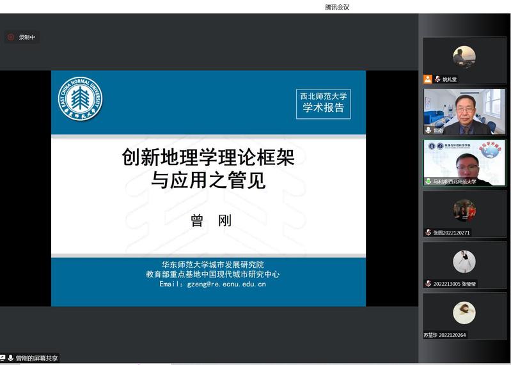This screenshot has height=365, width=511.
Task: Click microphone icon on 马利邦 video tile
Action: pyautogui.click(x=428, y=182)
